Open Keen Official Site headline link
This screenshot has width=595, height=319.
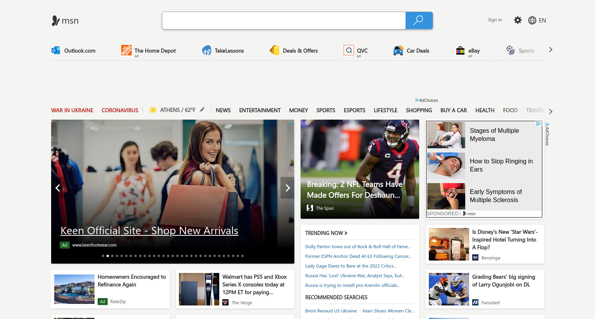149,231
